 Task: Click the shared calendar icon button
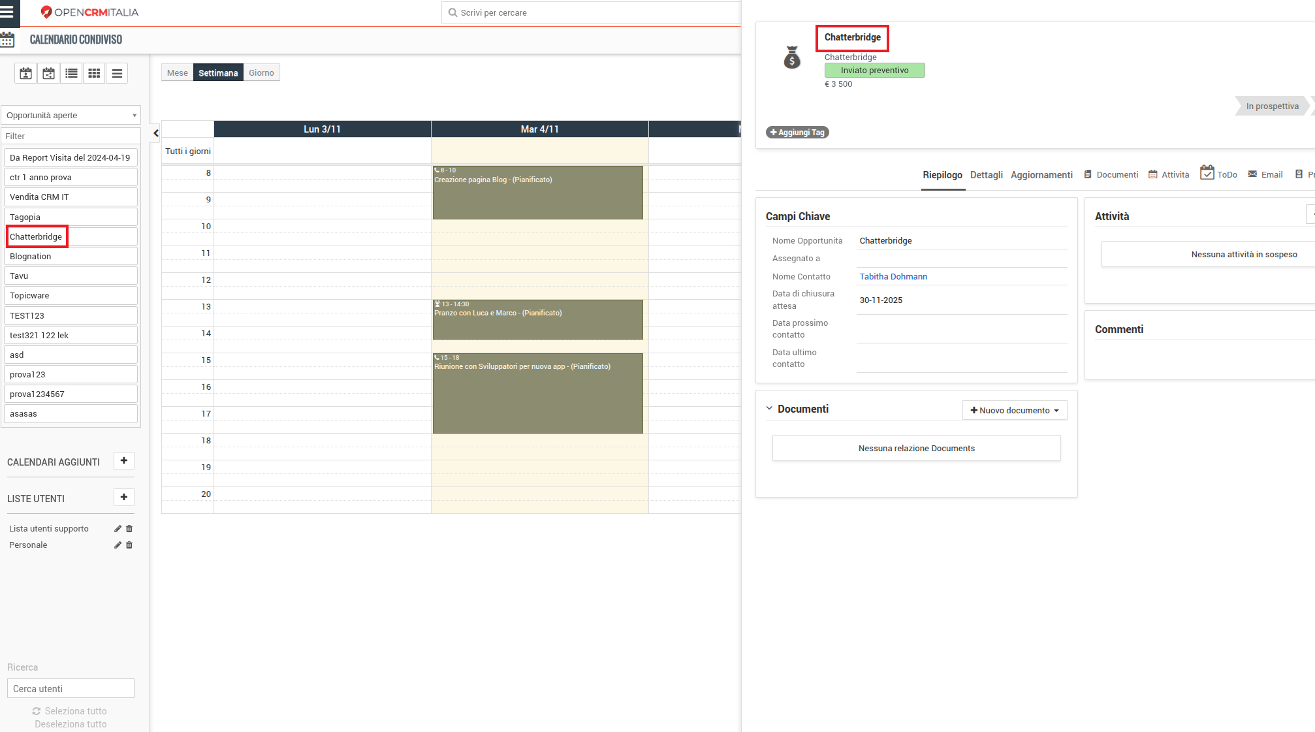click(48, 73)
